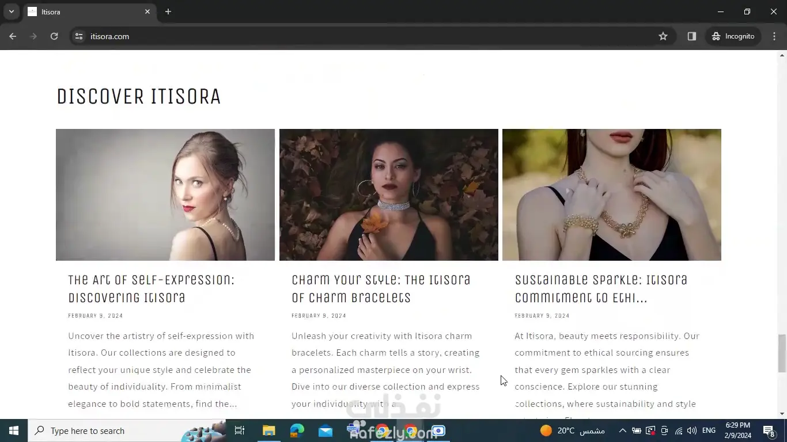This screenshot has width=787, height=442.
Task: Open the Mail app from the taskbar
Action: (326, 430)
